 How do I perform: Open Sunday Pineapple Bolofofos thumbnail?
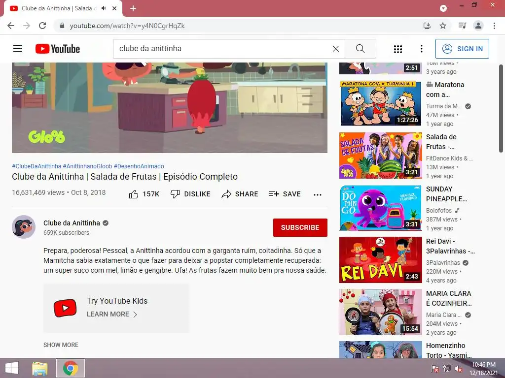(x=381, y=208)
